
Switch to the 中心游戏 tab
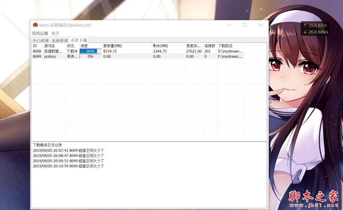41,40
